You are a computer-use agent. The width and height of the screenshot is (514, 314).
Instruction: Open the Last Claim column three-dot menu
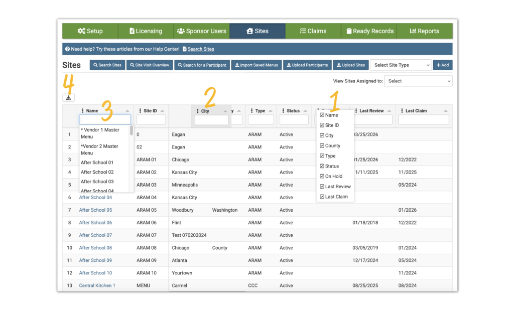[x=402, y=111]
